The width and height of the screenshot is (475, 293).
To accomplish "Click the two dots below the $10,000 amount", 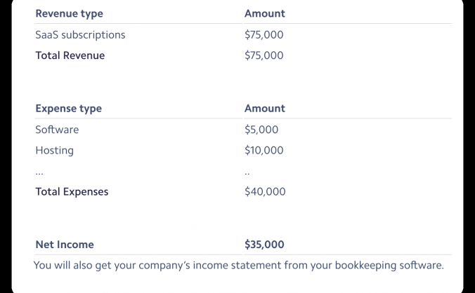I will pos(247,172).
